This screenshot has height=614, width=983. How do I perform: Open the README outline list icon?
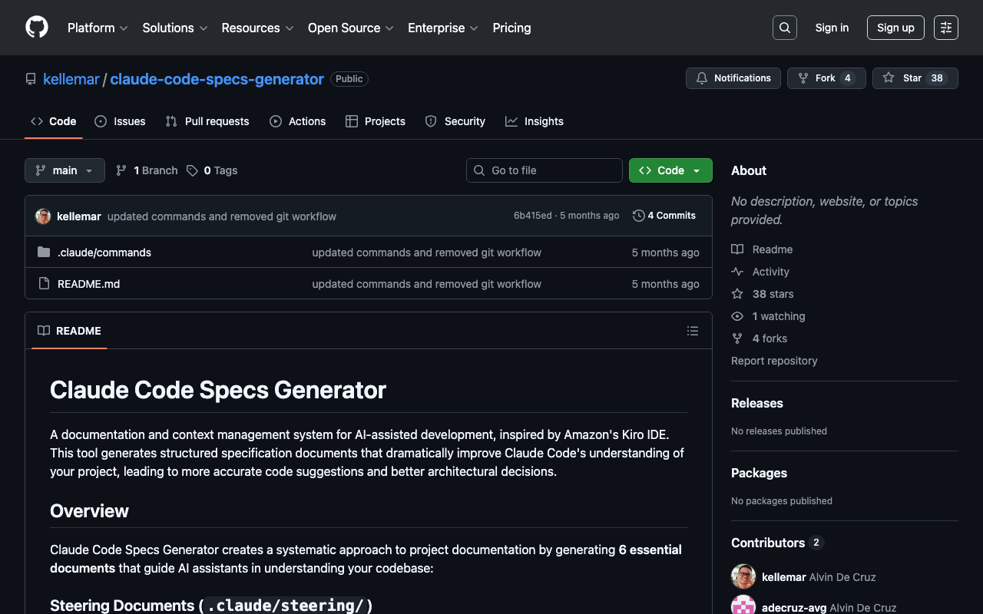(692, 331)
